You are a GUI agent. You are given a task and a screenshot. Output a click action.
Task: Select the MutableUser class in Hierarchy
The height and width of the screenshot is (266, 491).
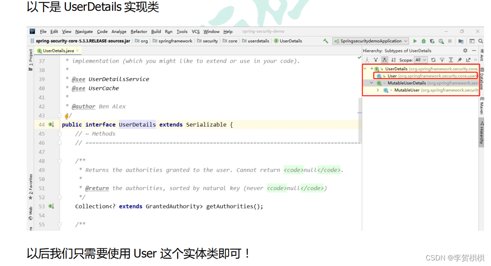[421, 91]
